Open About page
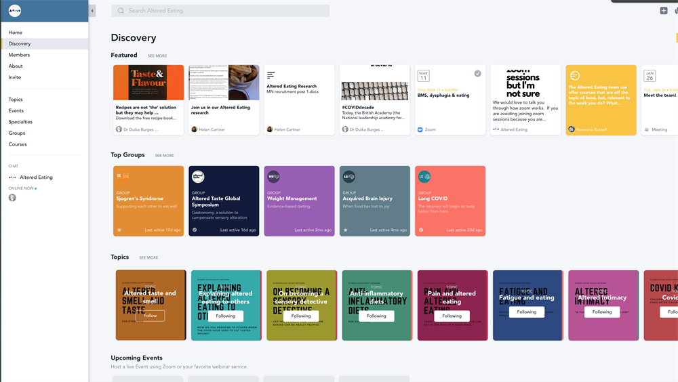 (16, 66)
